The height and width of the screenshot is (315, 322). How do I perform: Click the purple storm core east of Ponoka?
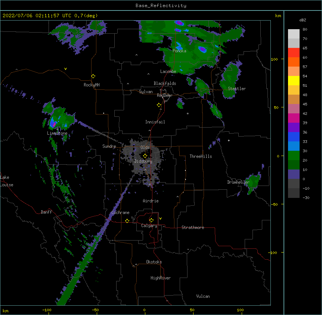pyautogui.click(x=203, y=49)
